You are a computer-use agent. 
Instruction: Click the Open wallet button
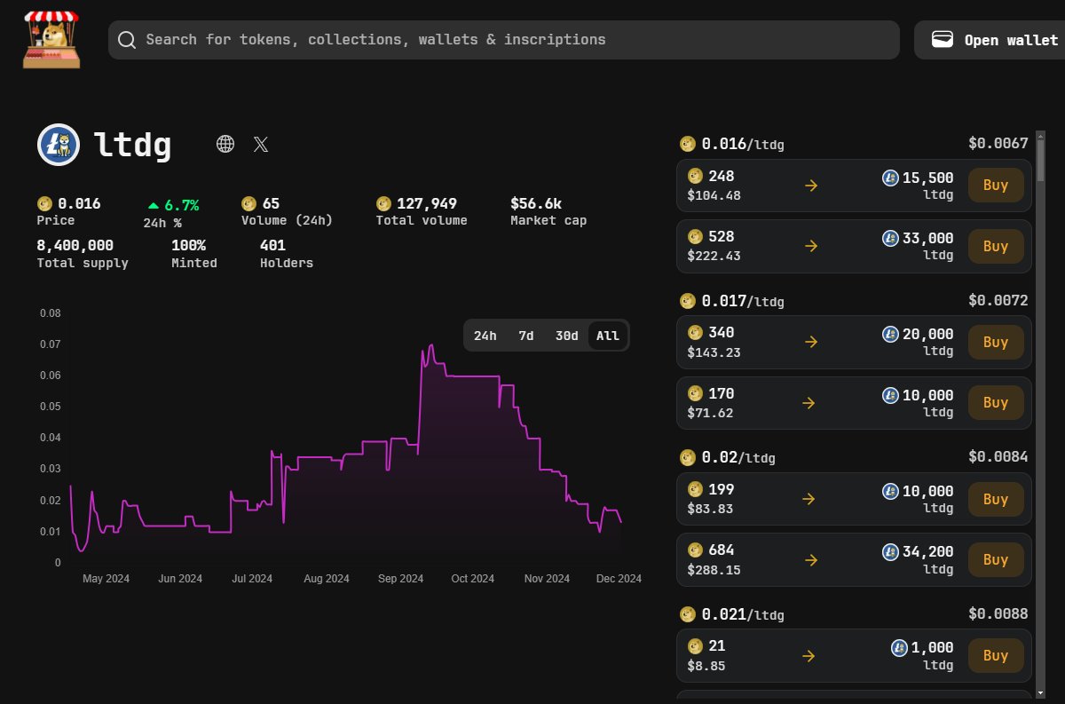pos(990,40)
